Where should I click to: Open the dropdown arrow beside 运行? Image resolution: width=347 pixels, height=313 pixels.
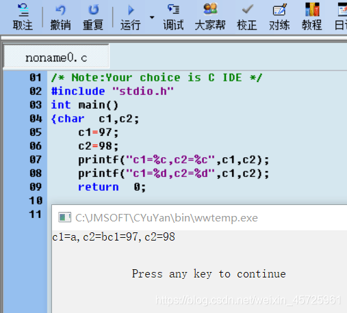coord(152,17)
